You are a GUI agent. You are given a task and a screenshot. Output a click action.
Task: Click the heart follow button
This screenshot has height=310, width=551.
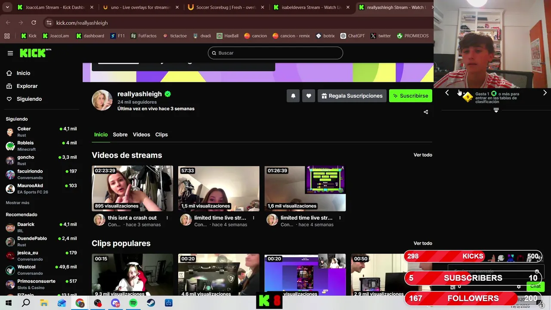(309, 96)
